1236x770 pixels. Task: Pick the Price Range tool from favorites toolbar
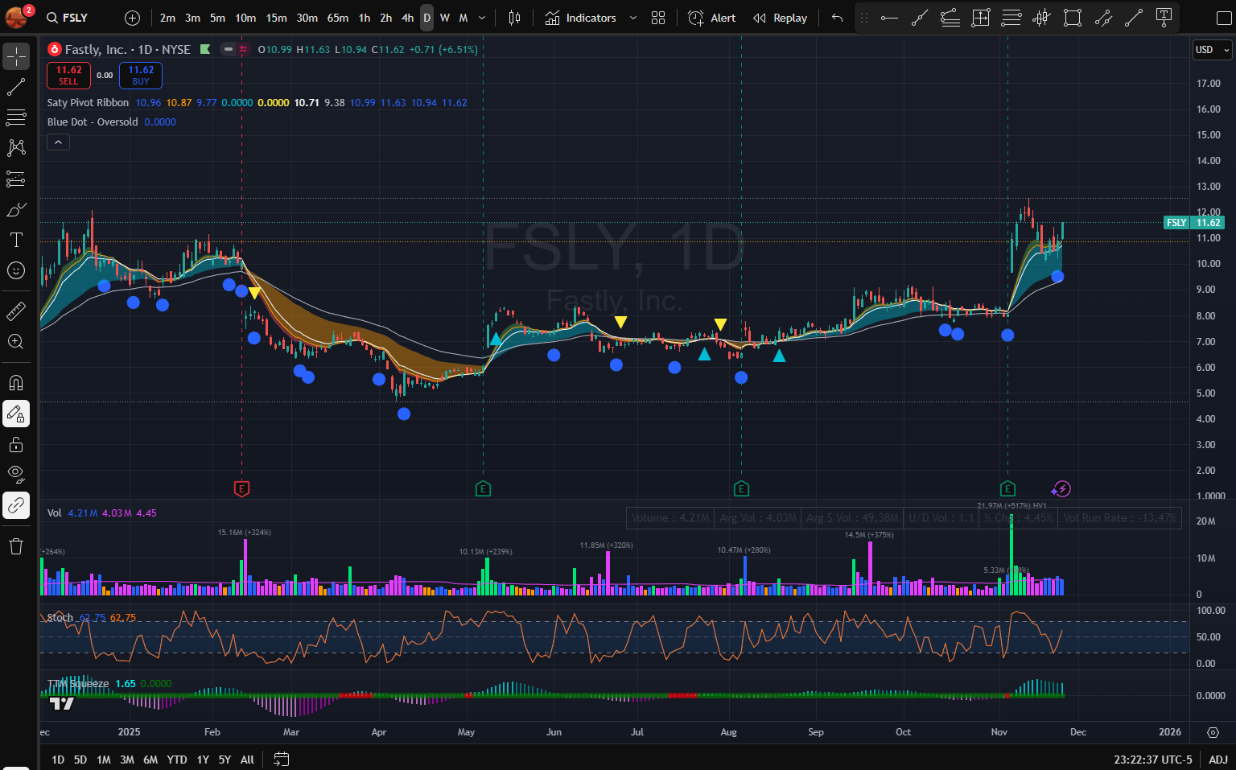(981, 18)
